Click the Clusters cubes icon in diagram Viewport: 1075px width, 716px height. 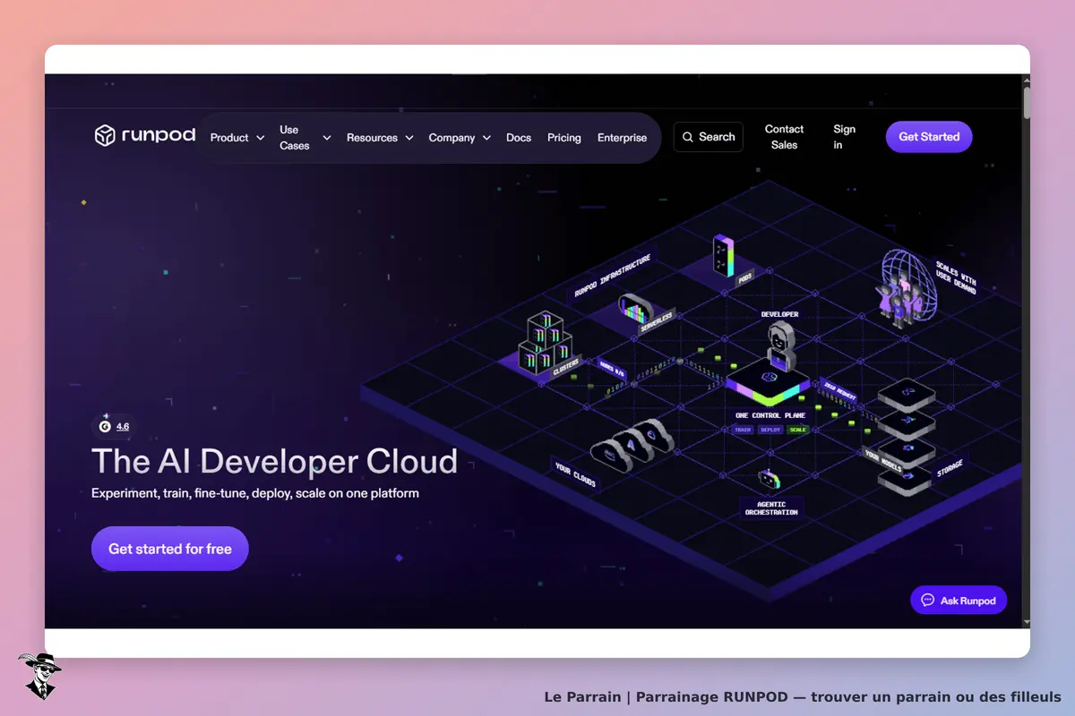click(545, 343)
